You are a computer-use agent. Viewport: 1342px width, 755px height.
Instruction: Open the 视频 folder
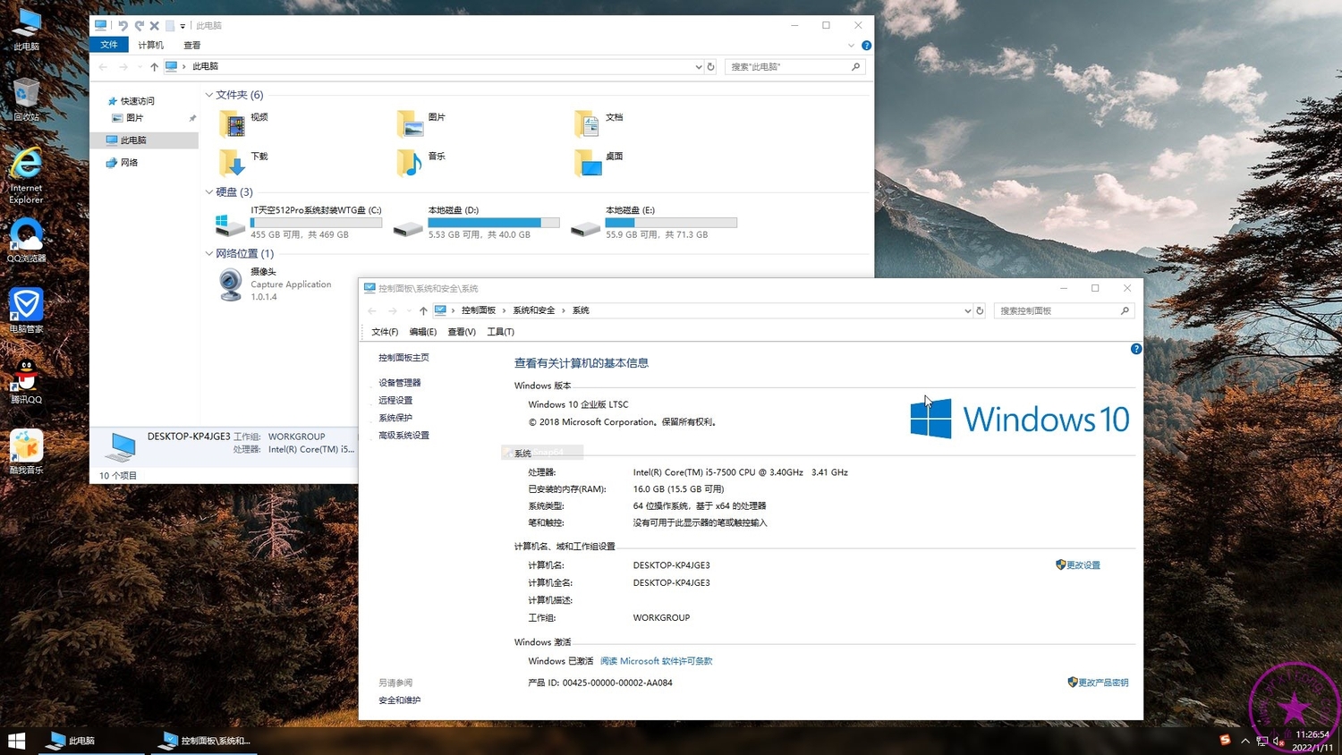tap(243, 123)
